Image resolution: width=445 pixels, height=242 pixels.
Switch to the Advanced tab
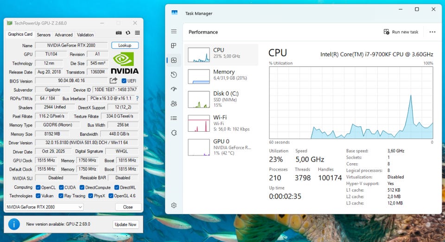pyautogui.click(x=64, y=35)
